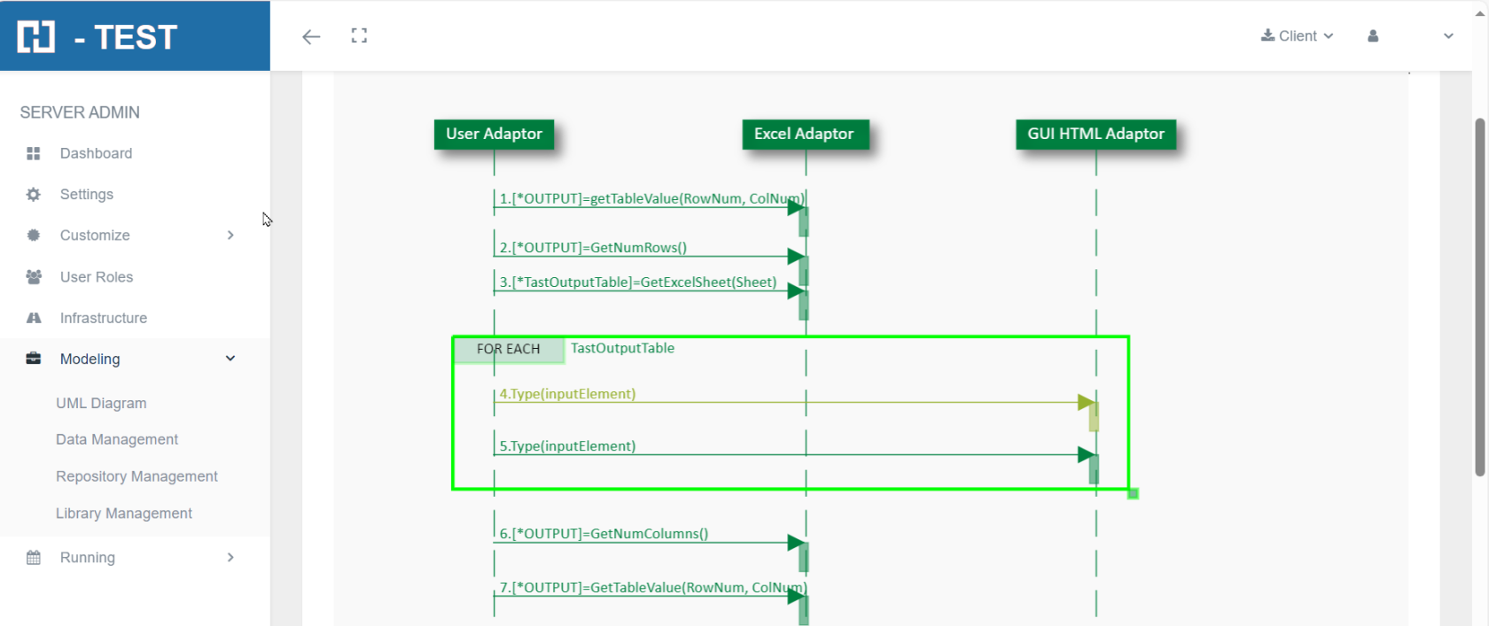Expand the Customize submenu chevron

point(230,236)
